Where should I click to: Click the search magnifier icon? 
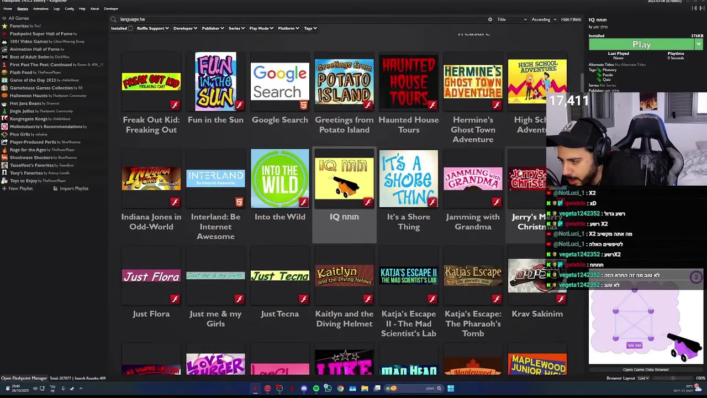[x=113, y=19]
